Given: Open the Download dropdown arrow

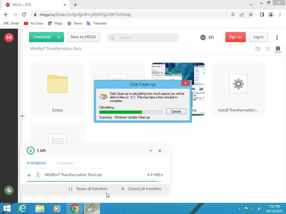Looking at the screenshot, I should [x=59, y=37].
